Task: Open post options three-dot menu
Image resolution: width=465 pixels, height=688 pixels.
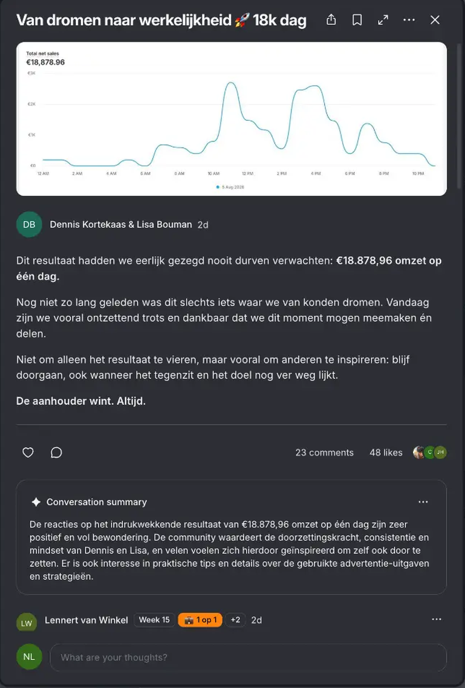Action: (409, 20)
